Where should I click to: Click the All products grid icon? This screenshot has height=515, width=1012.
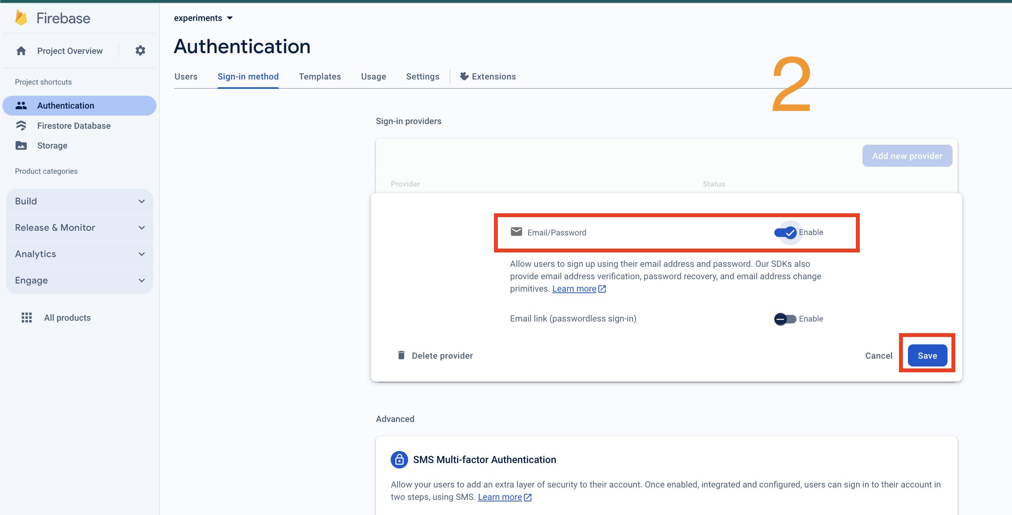26,318
